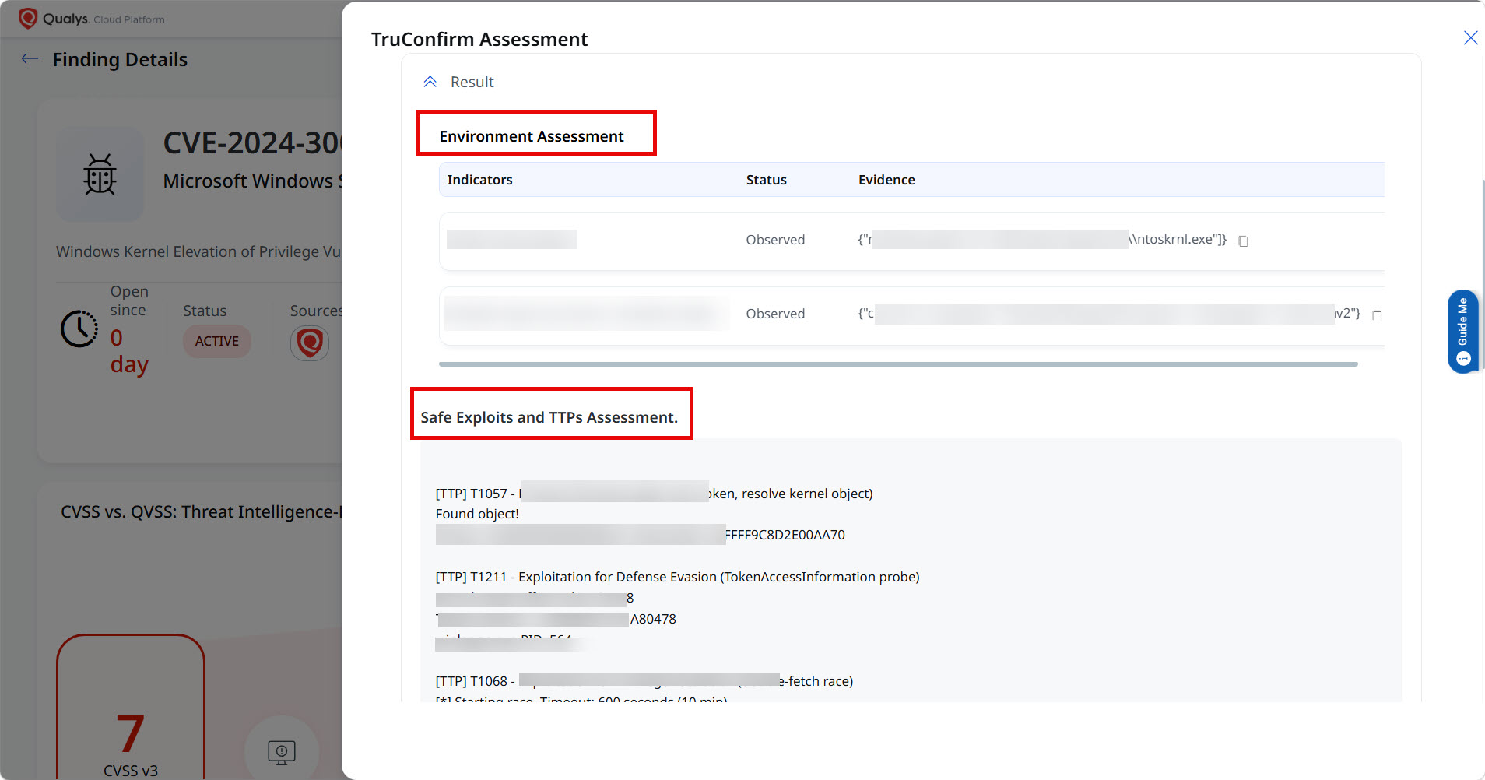Select the Indicators column header
1485x780 pixels.
[479, 180]
